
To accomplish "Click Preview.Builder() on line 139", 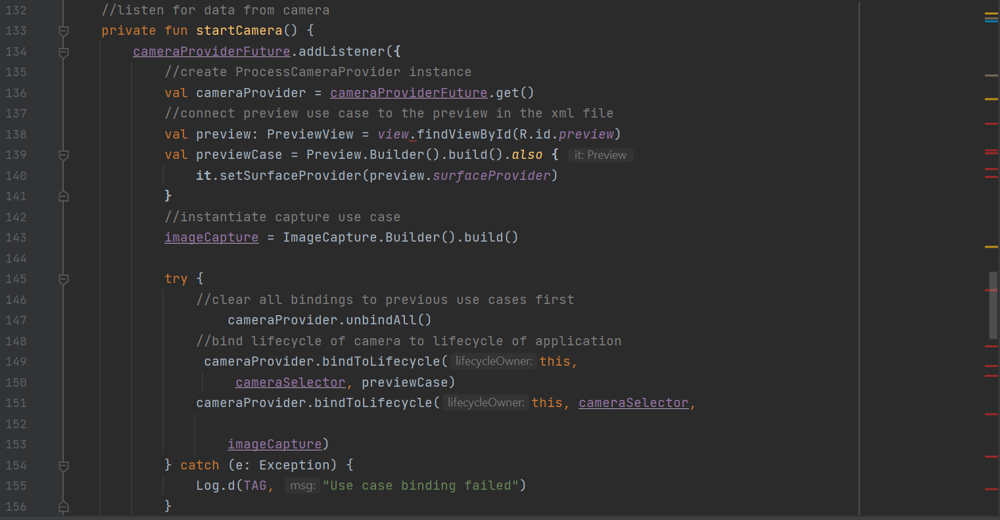I will [373, 155].
